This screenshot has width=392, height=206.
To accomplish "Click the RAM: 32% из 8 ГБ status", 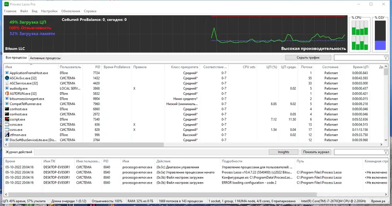I will tap(141, 201).
